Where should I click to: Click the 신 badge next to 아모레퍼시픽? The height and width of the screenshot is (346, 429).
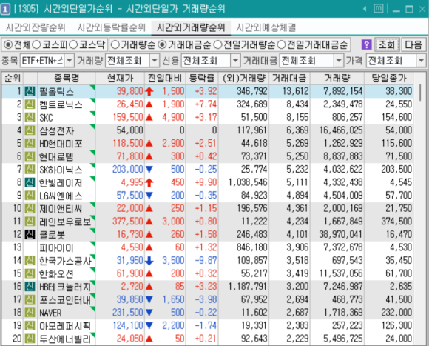(30, 326)
